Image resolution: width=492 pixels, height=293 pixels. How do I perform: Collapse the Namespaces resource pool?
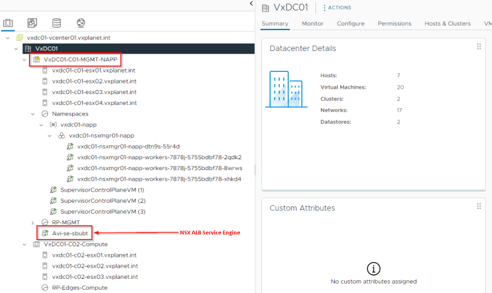point(32,114)
